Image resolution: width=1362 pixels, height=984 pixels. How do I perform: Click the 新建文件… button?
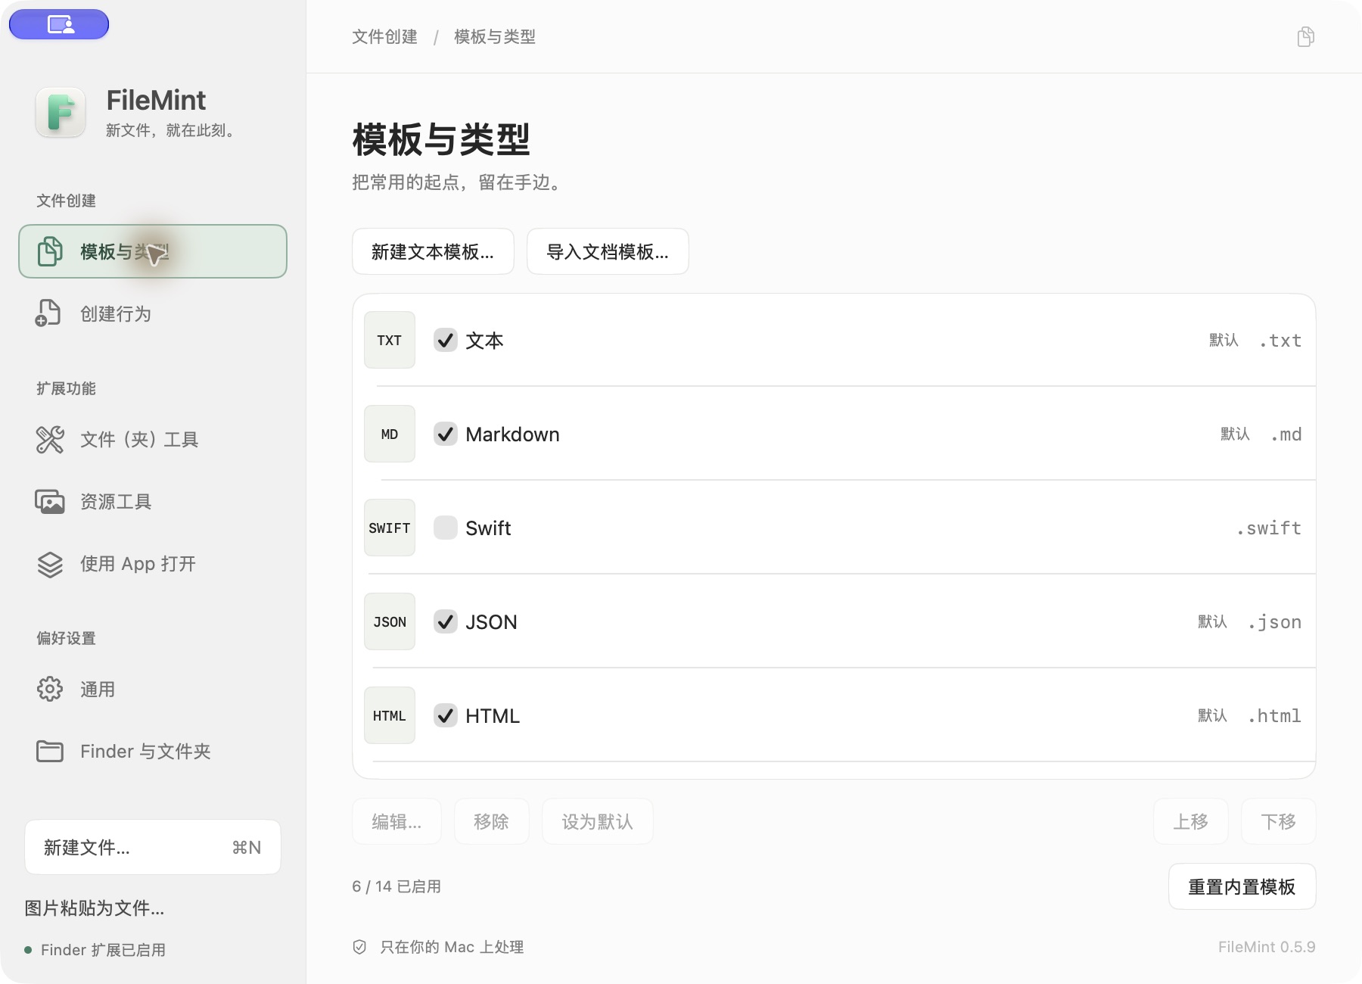click(153, 847)
